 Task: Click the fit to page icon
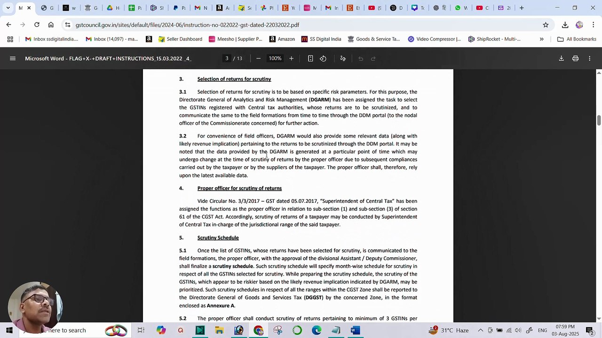[310, 59]
